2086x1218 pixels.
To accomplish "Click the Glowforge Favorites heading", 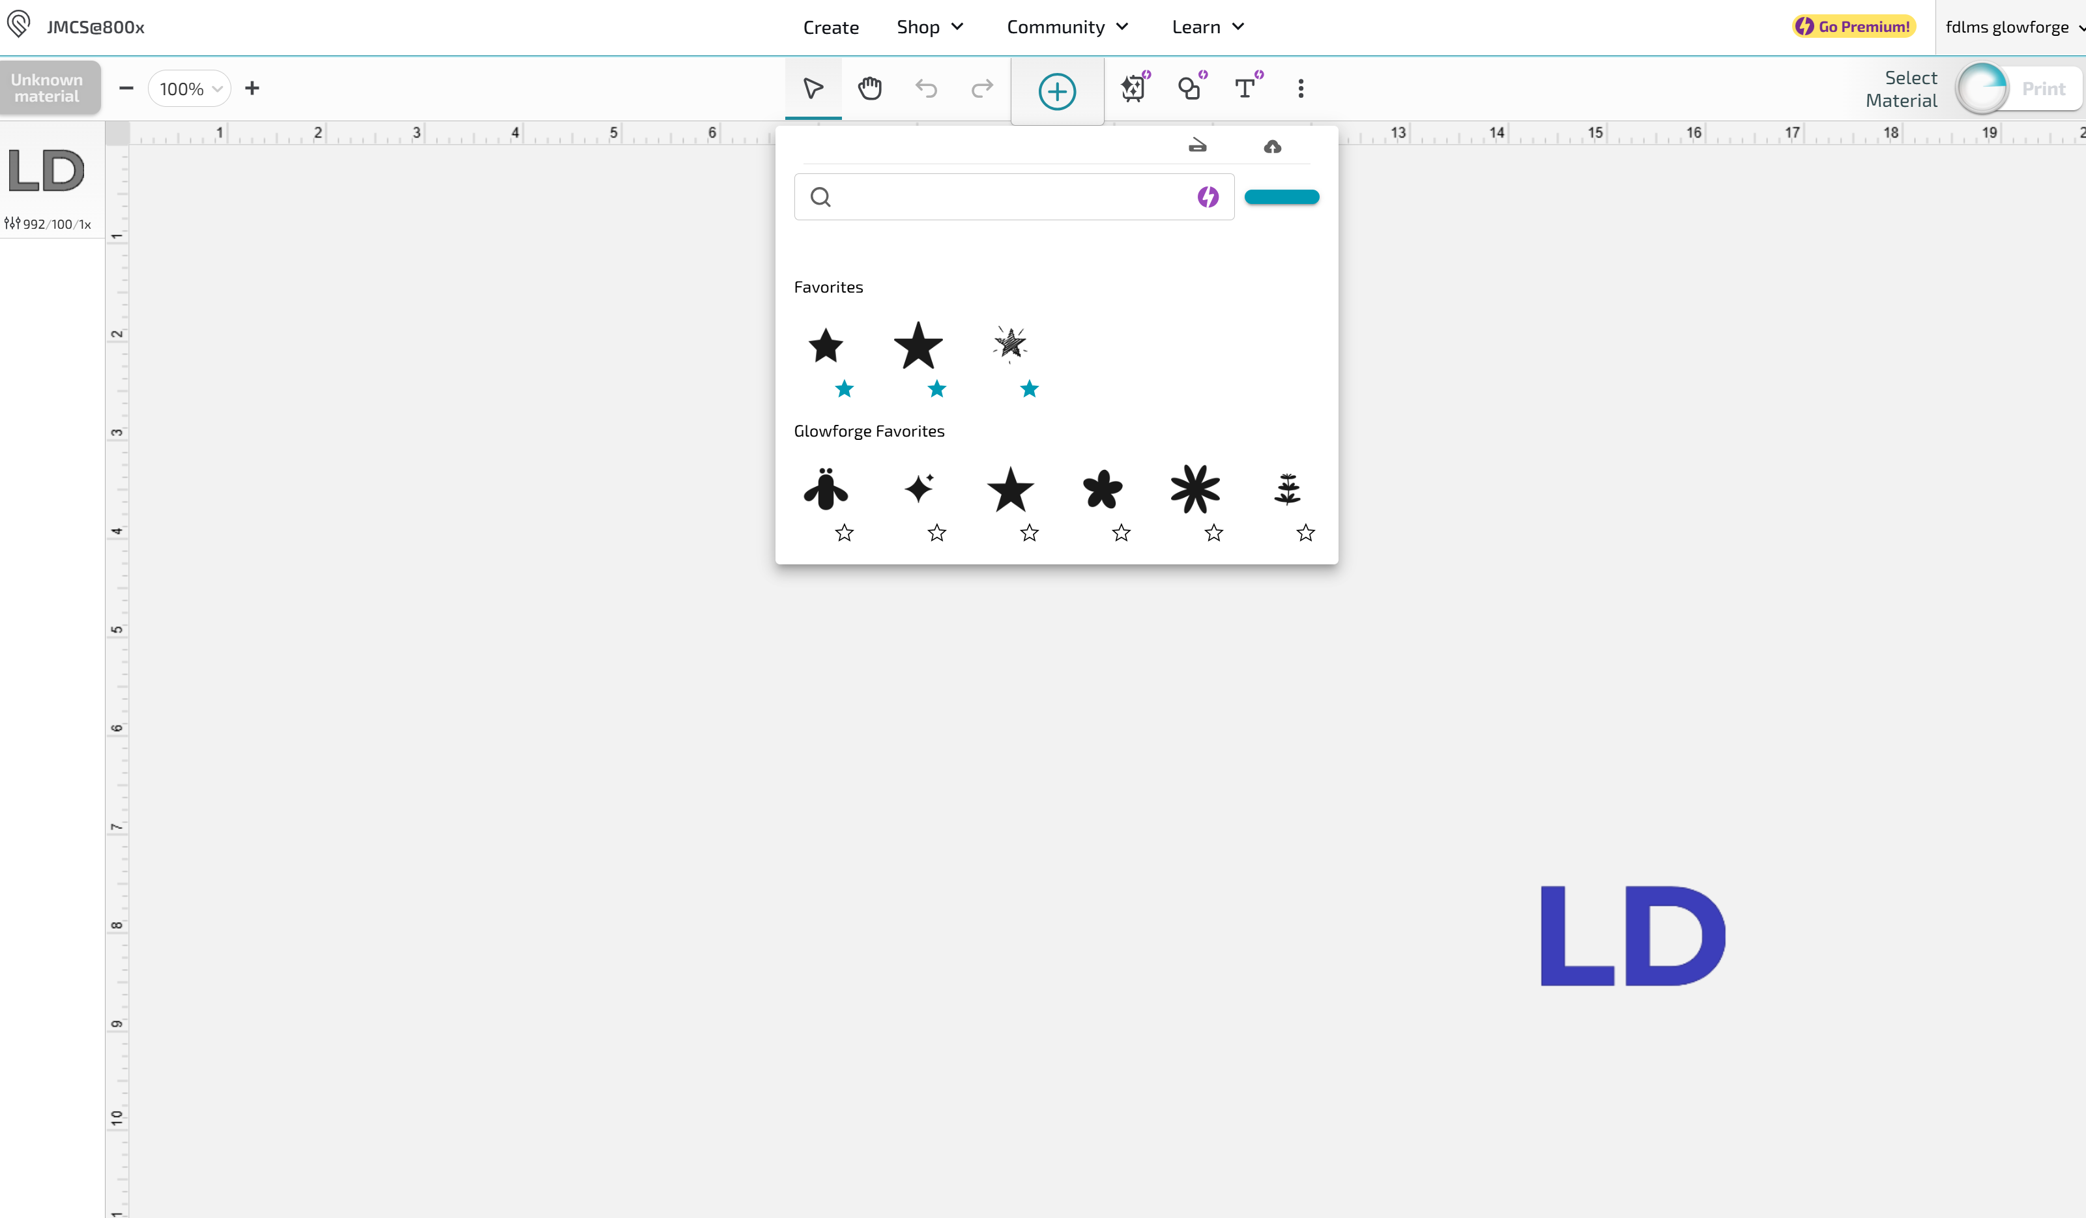I will point(868,431).
